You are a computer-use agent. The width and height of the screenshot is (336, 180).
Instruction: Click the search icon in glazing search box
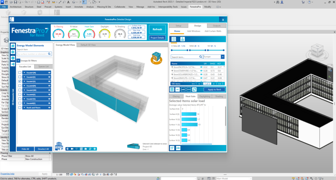200,57
